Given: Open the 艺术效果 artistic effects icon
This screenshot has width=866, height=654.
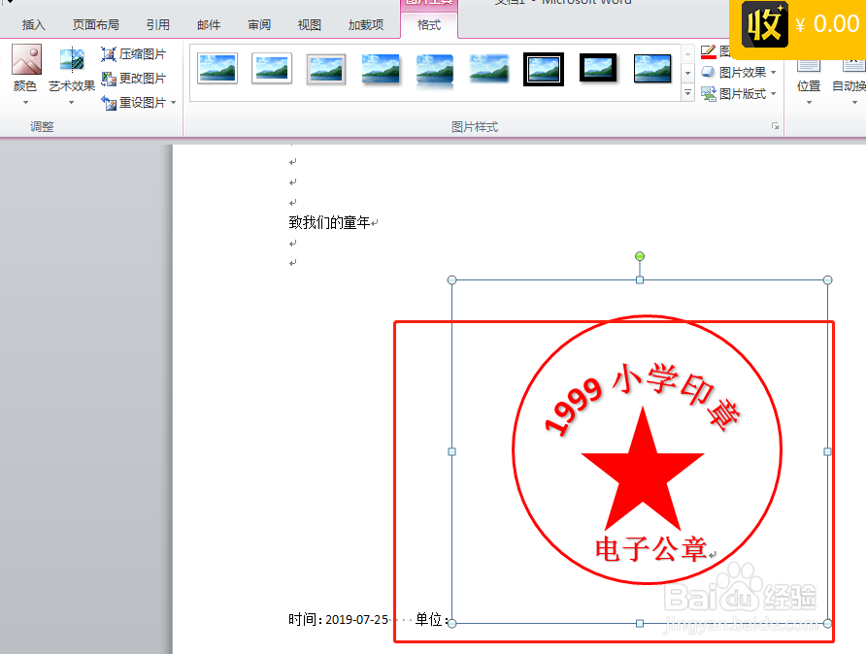Looking at the screenshot, I should (x=72, y=59).
